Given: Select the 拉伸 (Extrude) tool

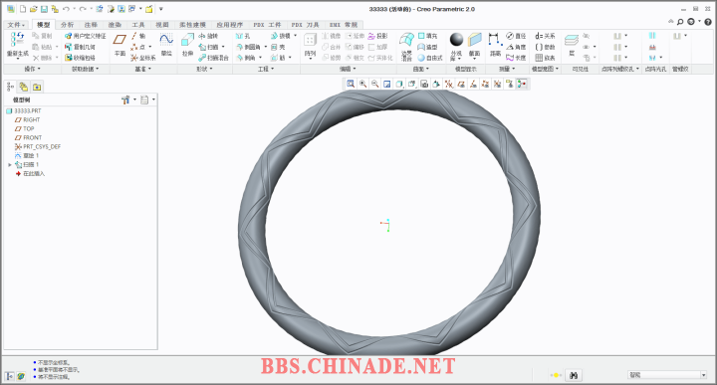Looking at the screenshot, I should pyautogui.click(x=187, y=45).
